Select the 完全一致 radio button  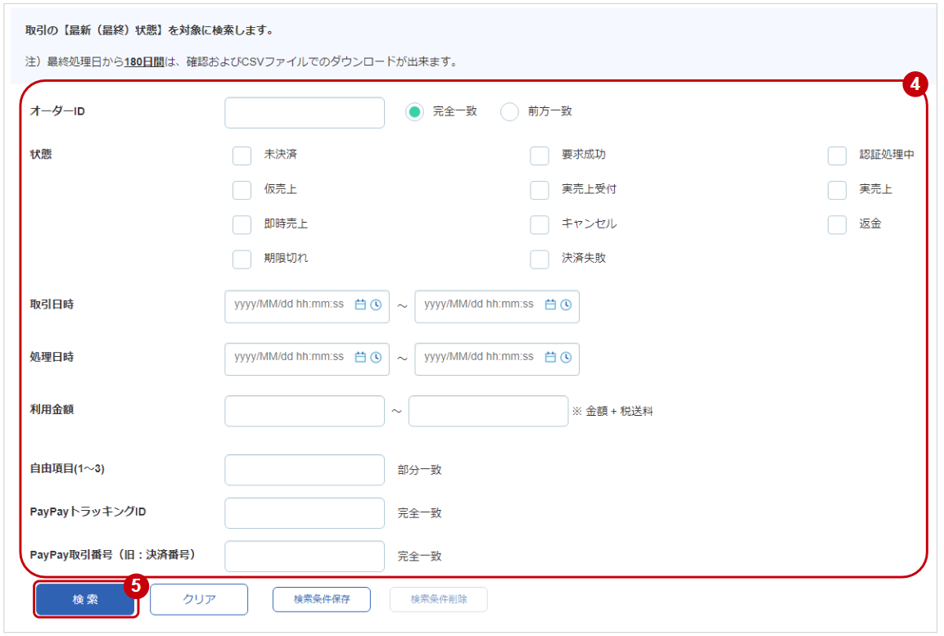coord(415,112)
